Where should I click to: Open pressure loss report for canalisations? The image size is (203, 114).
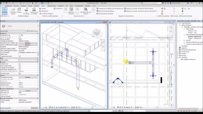(x=140, y=11)
